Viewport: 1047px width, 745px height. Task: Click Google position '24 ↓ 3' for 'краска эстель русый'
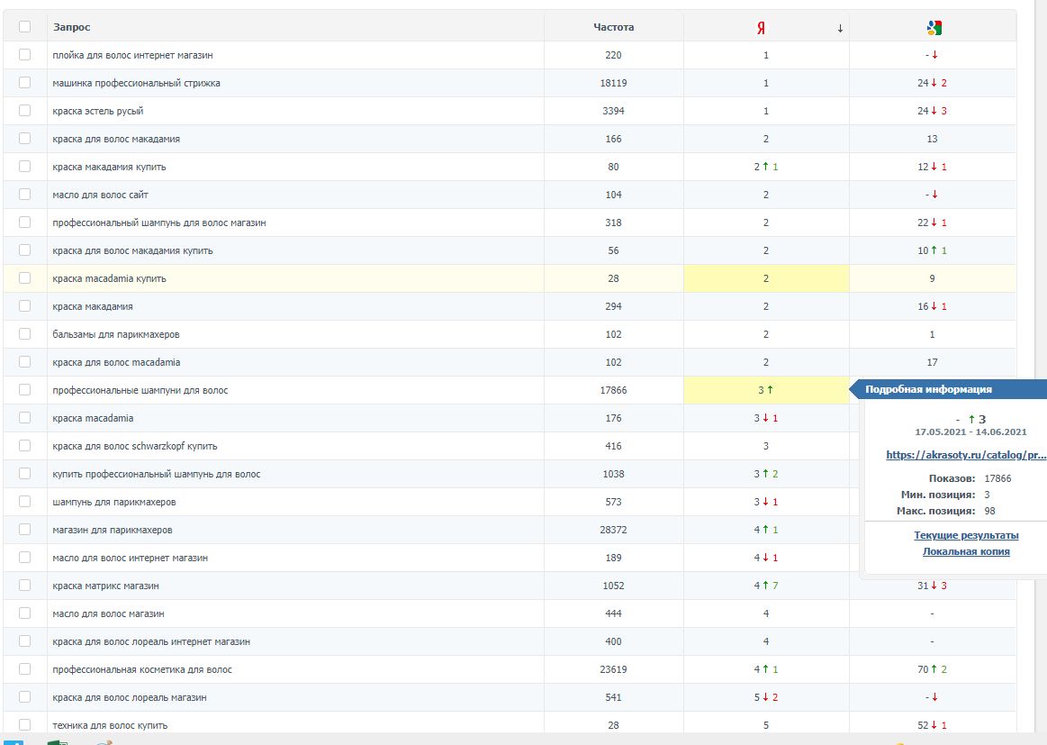click(932, 111)
